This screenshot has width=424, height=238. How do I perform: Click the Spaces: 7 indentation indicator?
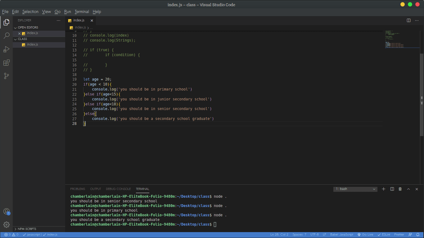(x=299, y=235)
